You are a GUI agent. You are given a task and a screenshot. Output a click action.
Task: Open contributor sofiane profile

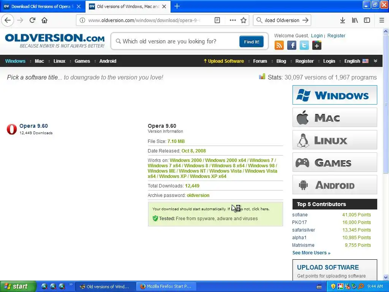tap(300, 215)
